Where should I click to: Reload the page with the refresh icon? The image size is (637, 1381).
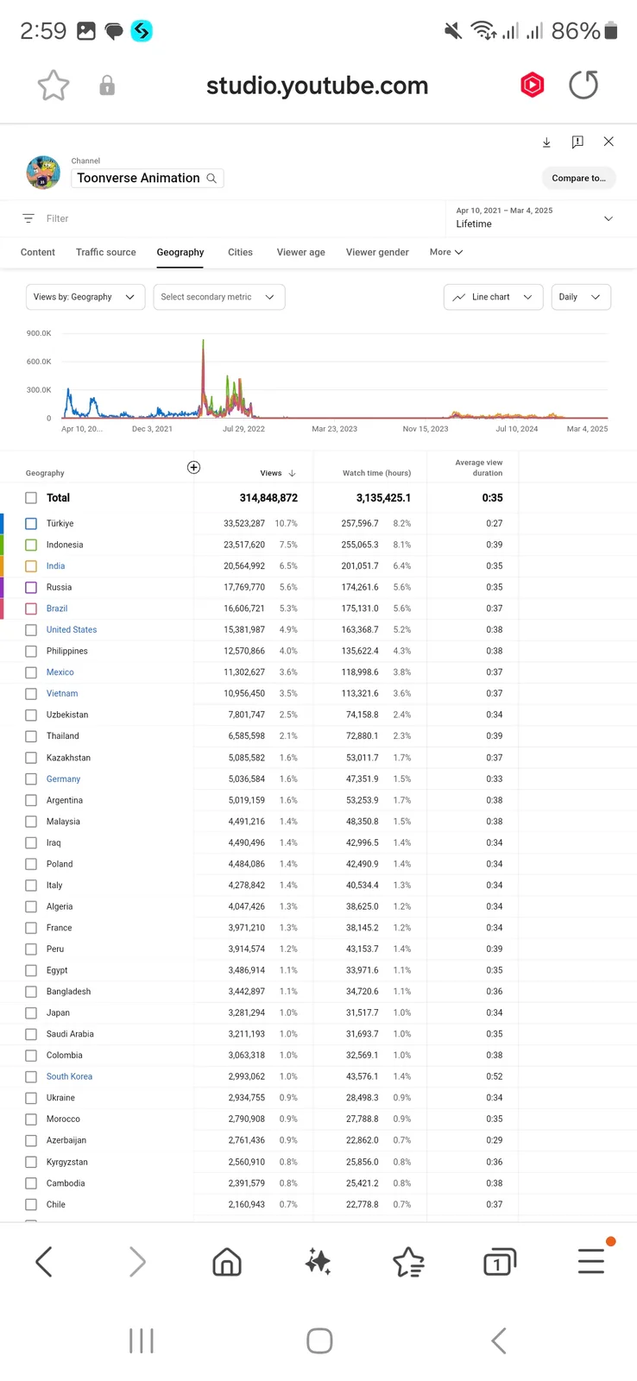pos(583,85)
